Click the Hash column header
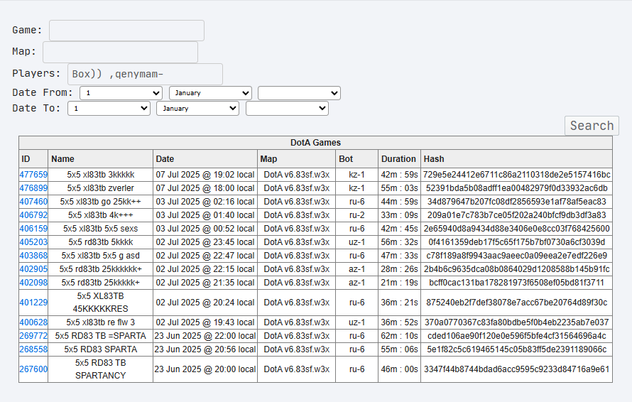 pyautogui.click(x=517, y=159)
